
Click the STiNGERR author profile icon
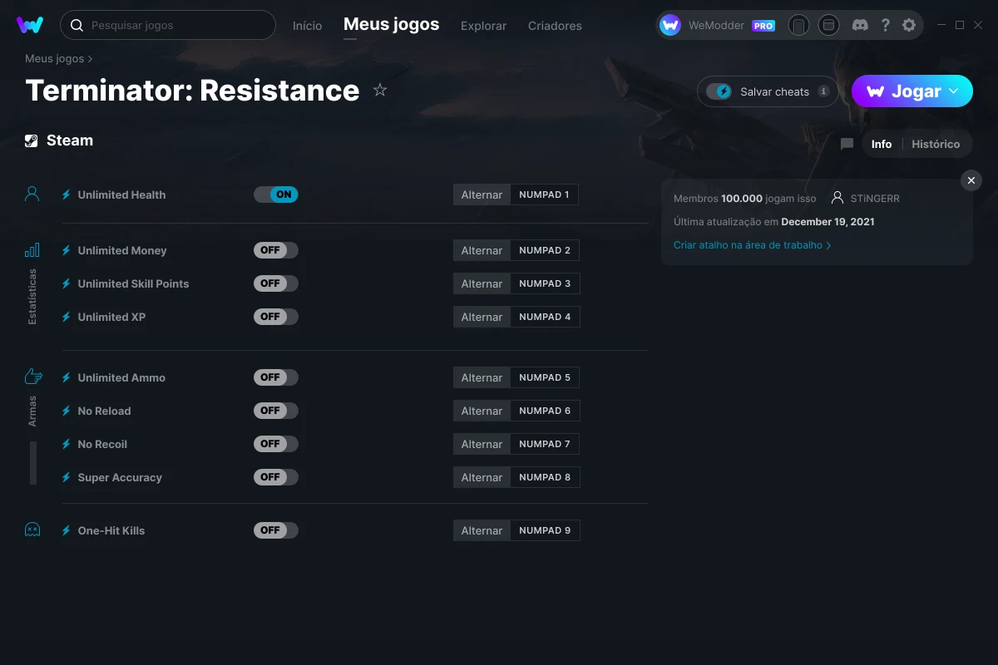837,198
